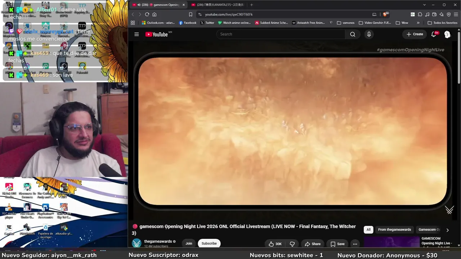Open the vamonos bookmarks folder

pyautogui.click(x=346, y=23)
